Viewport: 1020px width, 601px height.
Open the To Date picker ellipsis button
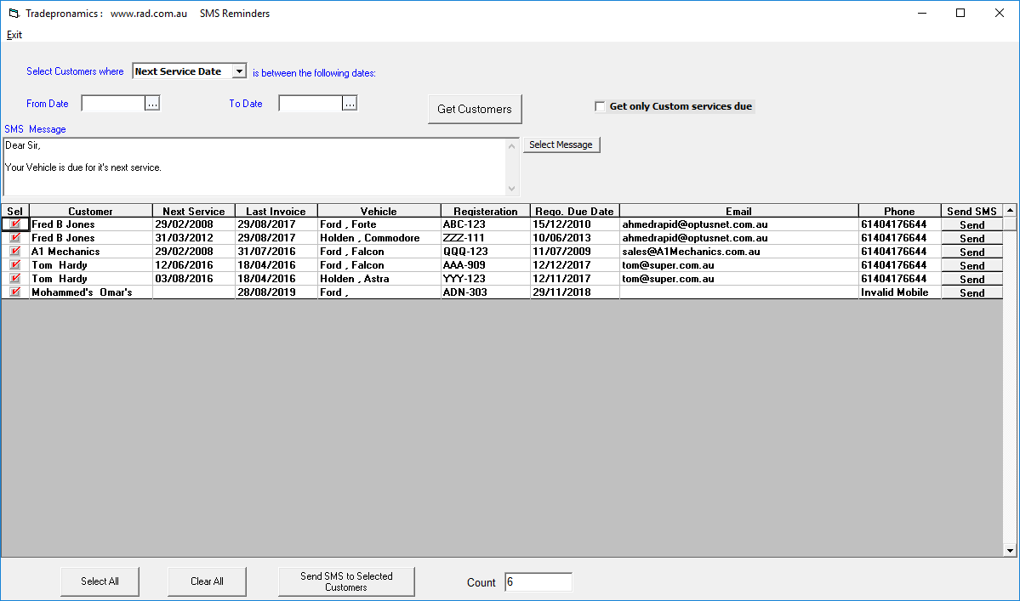point(350,104)
